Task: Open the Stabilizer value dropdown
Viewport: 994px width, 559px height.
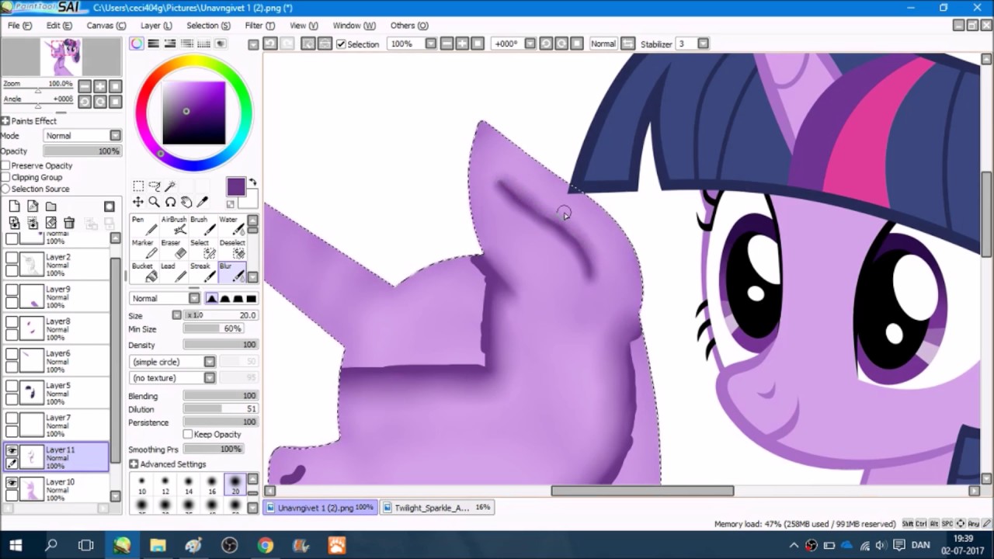Action: (x=703, y=44)
